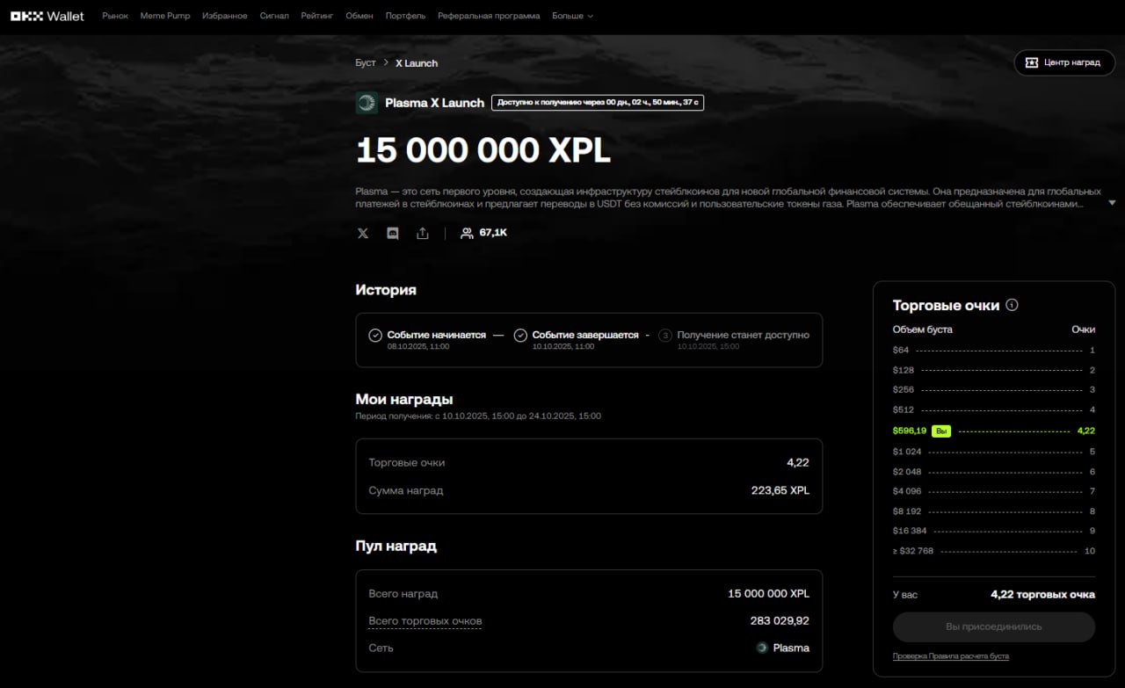The width and height of the screenshot is (1125, 688).
Task: Click the Всего торговых очков underlined label
Action: tap(425, 621)
